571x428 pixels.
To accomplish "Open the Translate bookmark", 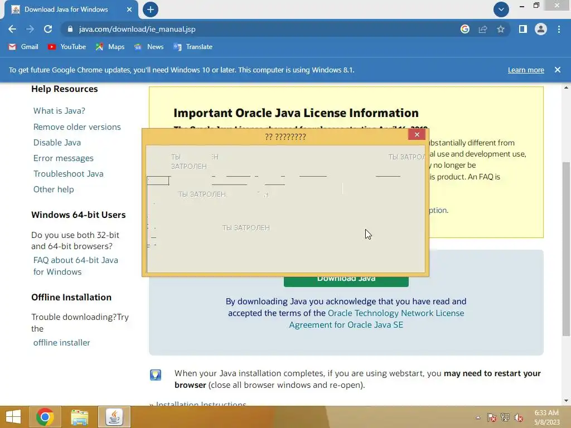I will 193,47.
